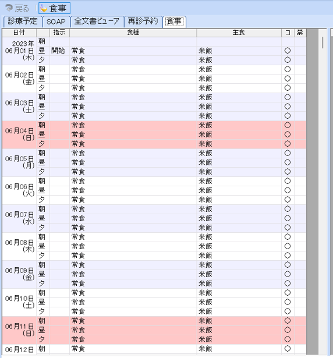
Task: Select the 06月09日(金) date cell
Action: click(19, 274)
